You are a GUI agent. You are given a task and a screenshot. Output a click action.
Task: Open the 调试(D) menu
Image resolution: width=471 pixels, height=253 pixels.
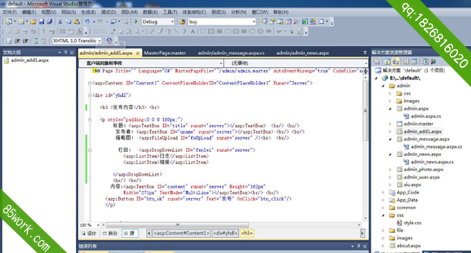109,12
